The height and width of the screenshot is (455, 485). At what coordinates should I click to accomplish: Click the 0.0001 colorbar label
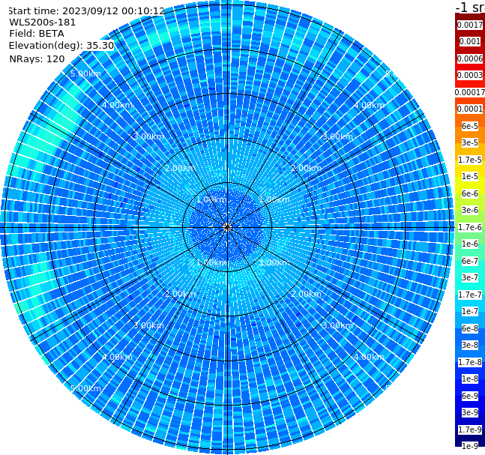tap(470, 109)
